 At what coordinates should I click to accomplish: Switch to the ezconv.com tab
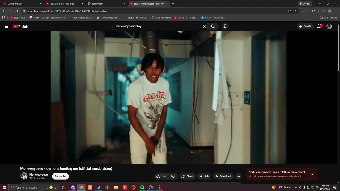point(106,4)
